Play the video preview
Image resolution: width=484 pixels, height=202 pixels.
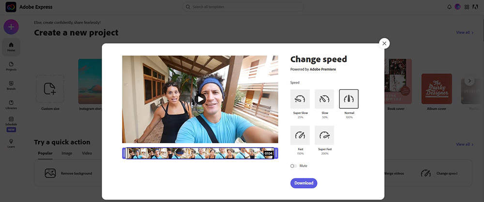[200, 99]
